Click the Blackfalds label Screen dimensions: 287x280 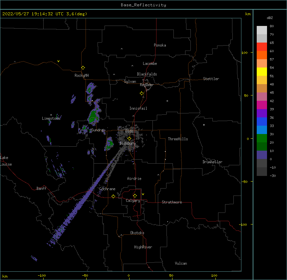[147, 74]
